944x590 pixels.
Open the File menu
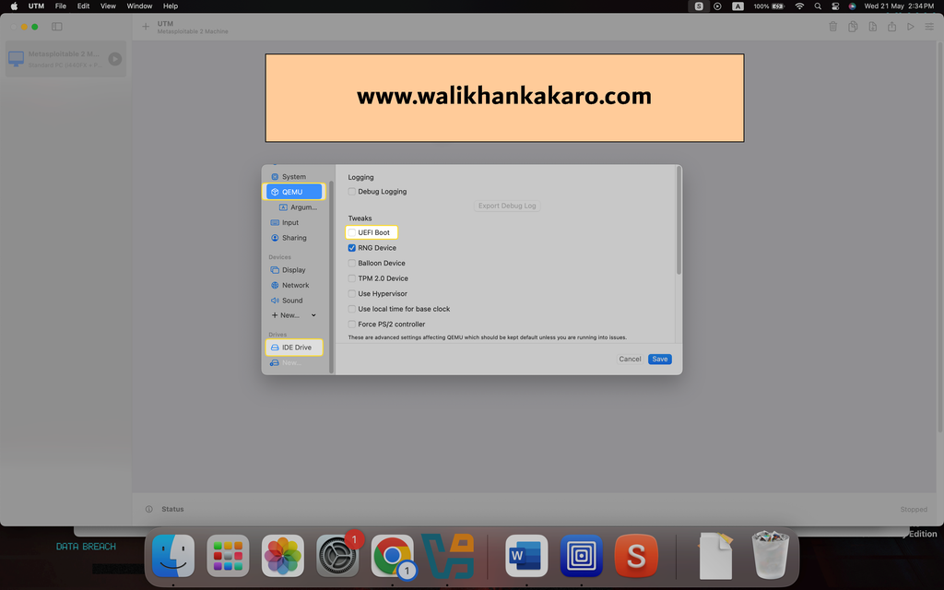click(x=61, y=6)
